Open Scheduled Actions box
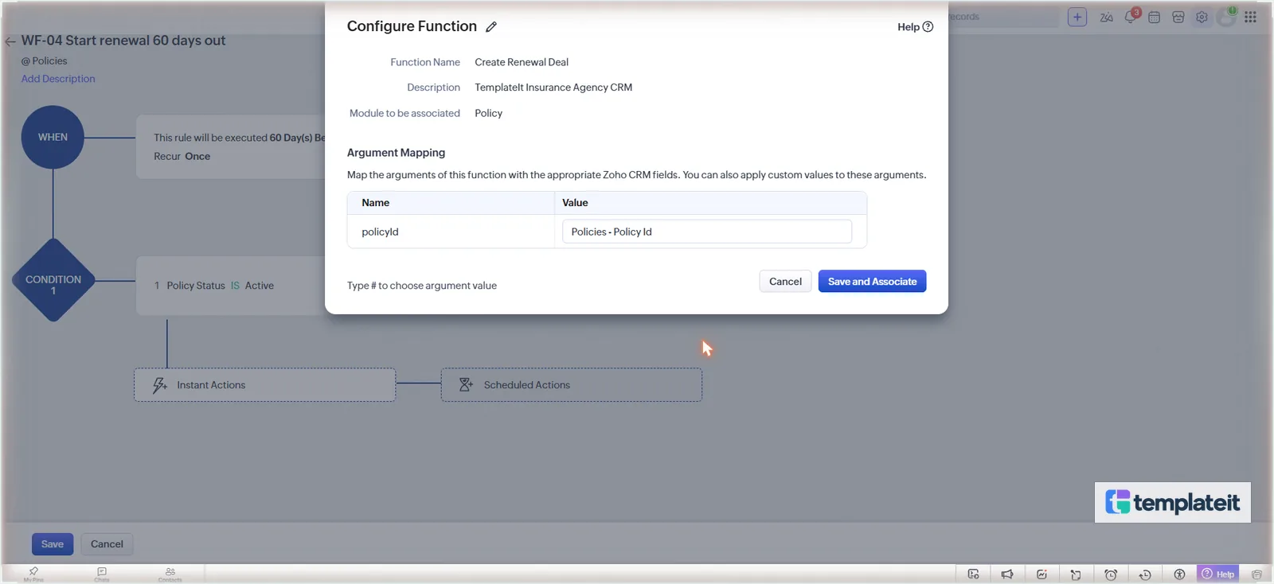 point(572,385)
